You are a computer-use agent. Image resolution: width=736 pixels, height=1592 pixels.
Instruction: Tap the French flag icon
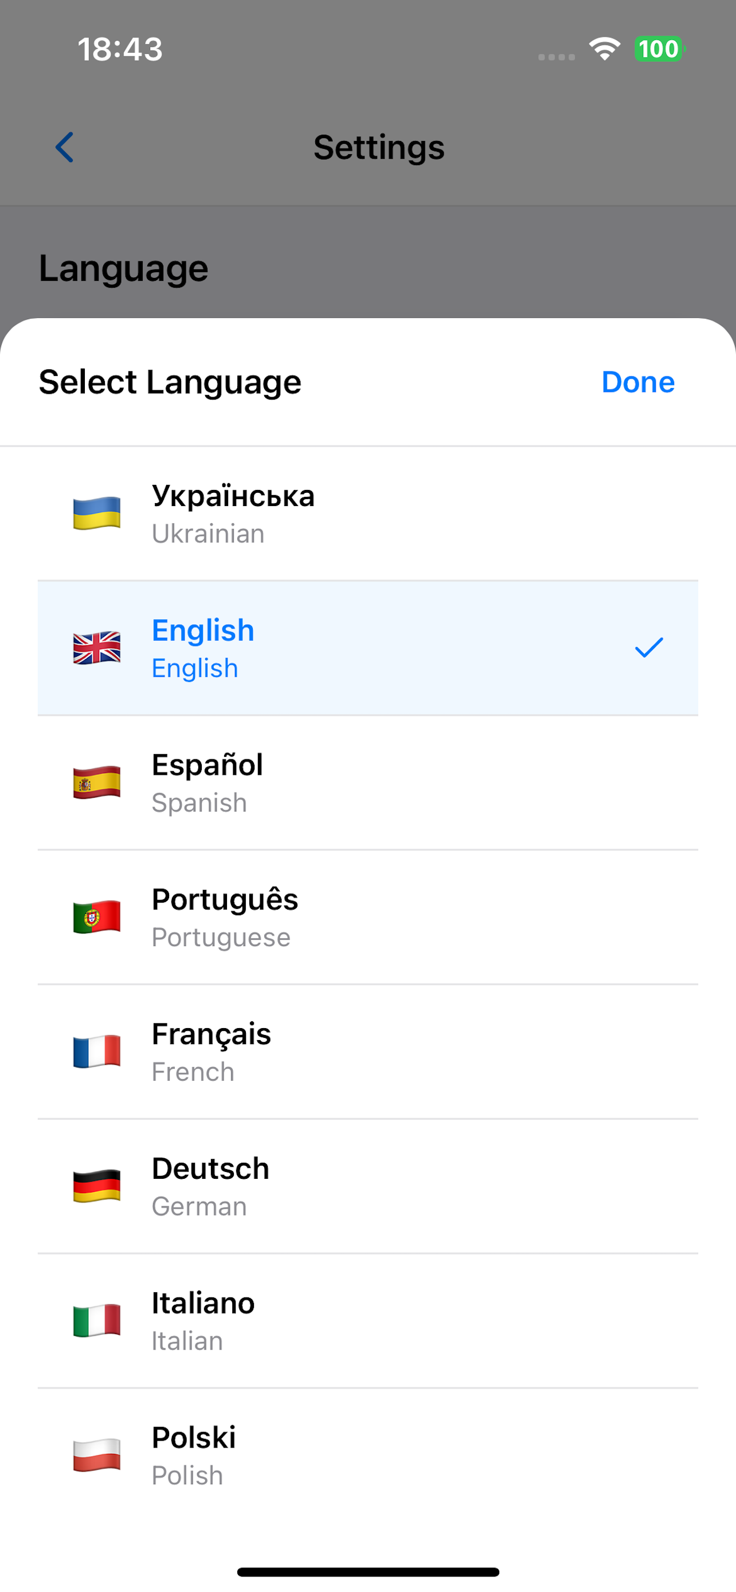(x=96, y=1051)
